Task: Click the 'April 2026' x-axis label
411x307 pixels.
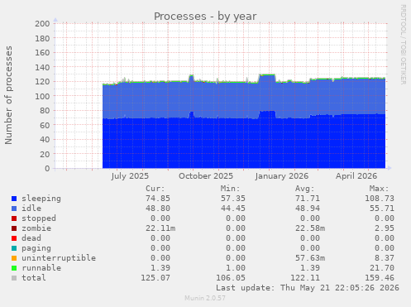Action: (356, 176)
